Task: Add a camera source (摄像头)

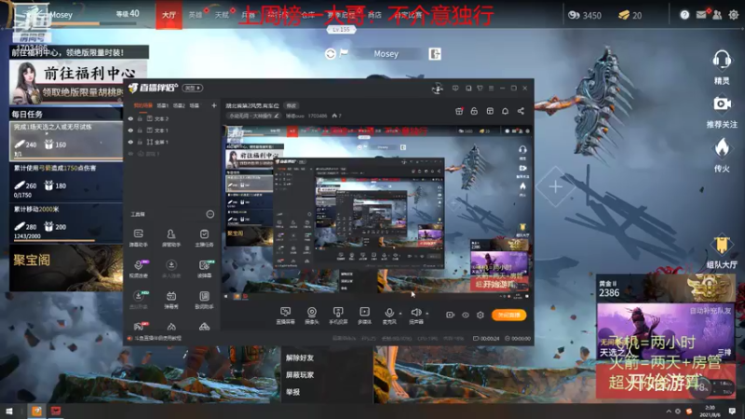Action: 312,315
